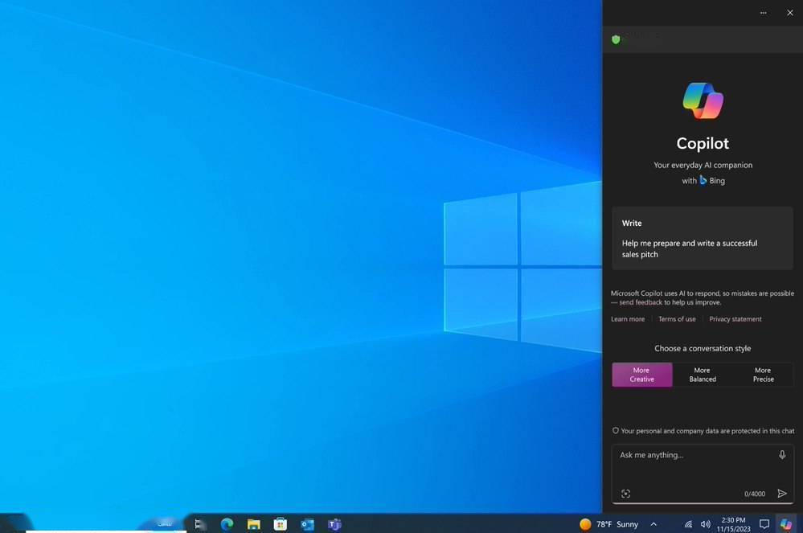The image size is (803, 533).
Task: Click the colorful Copilot logo
Action: (x=703, y=100)
